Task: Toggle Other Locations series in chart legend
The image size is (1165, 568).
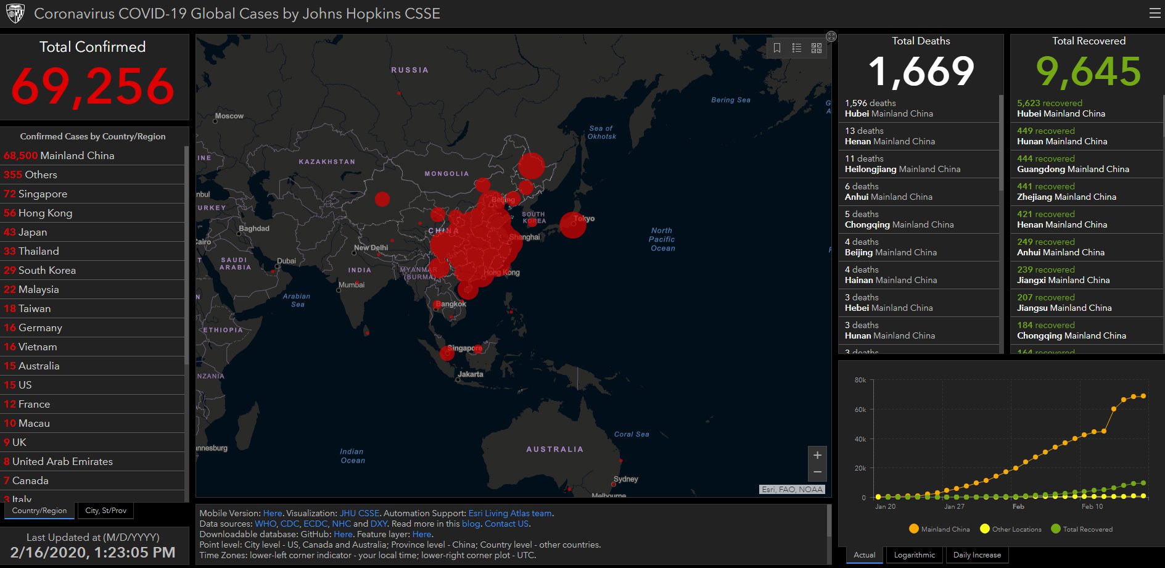Action: click(1010, 529)
